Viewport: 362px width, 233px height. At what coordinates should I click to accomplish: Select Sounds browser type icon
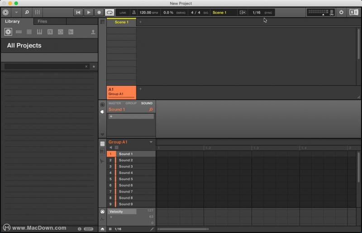click(x=29, y=32)
